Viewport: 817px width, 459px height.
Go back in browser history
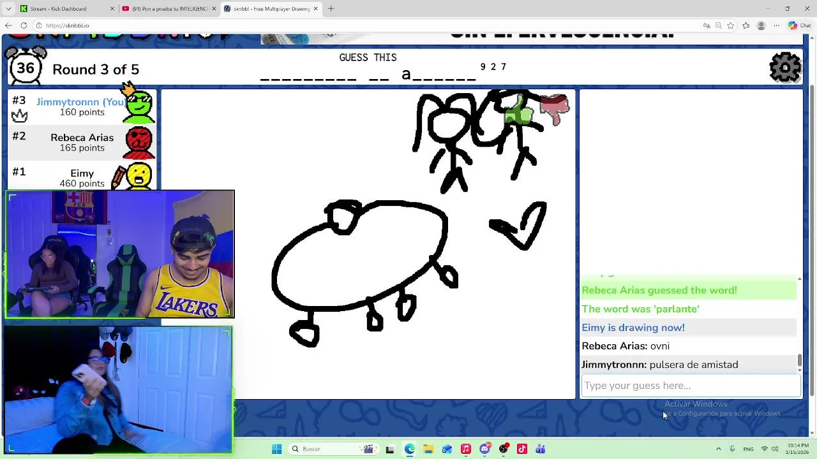click(8, 25)
